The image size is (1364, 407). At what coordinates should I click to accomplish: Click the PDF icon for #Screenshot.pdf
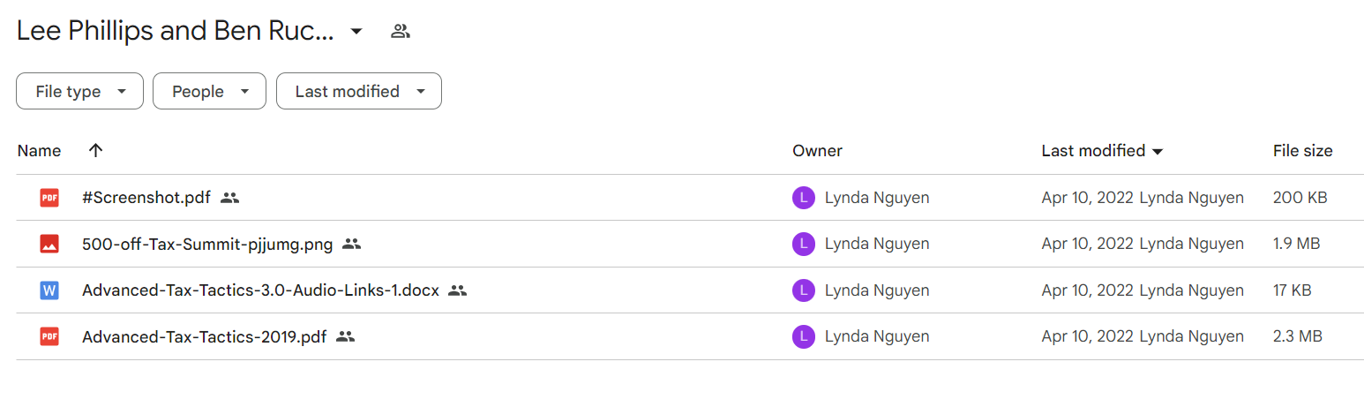click(x=49, y=198)
